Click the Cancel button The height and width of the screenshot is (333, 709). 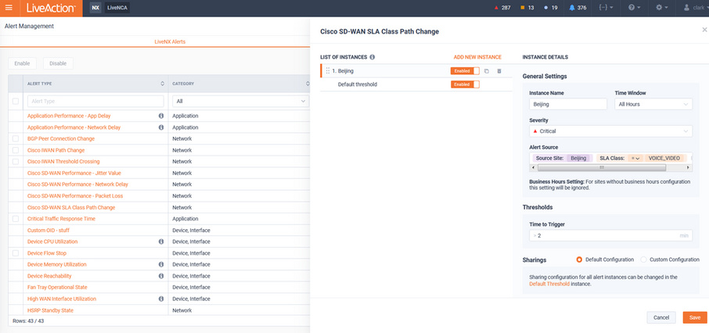(x=661, y=317)
